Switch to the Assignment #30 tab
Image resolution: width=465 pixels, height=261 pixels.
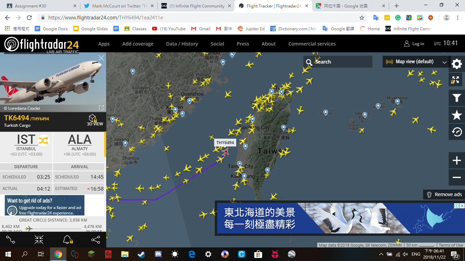click(40, 6)
